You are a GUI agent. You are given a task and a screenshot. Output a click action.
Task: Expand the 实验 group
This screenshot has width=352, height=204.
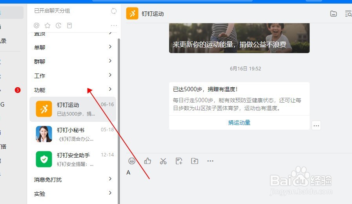pyautogui.click(x=73, y=193)
